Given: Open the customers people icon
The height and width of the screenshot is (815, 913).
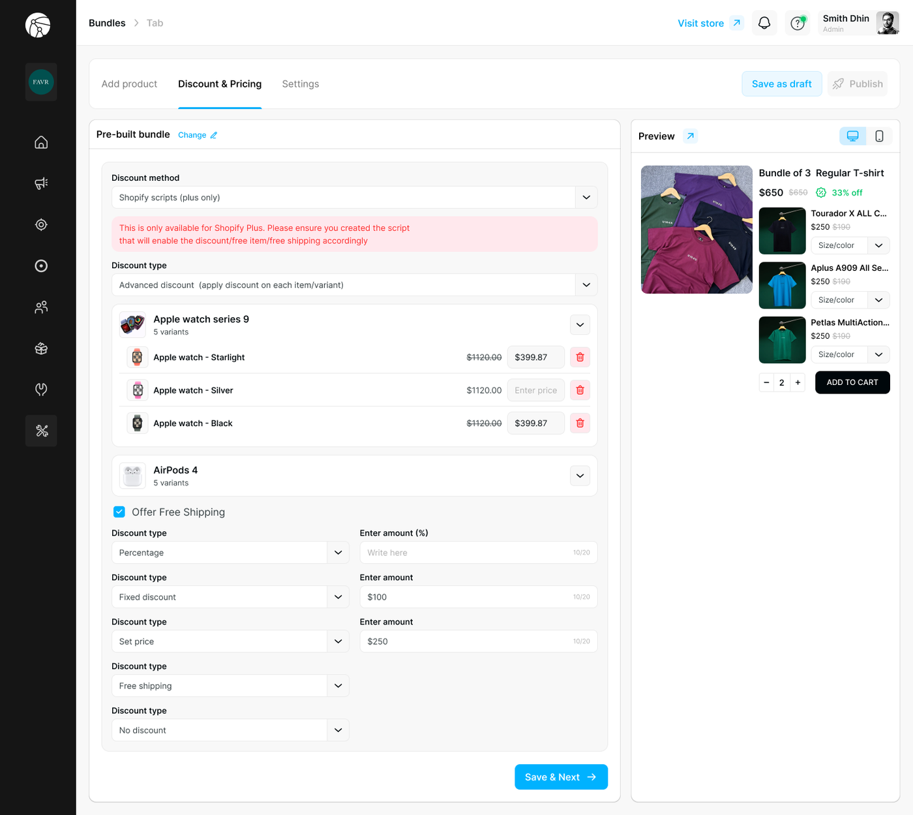Looking at the screenshot, I should point(41,307).
